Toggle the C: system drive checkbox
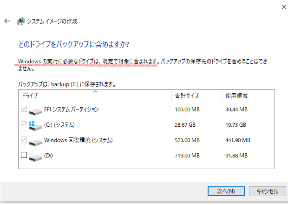Screen dimensions: 288x205 coord(24,124)
